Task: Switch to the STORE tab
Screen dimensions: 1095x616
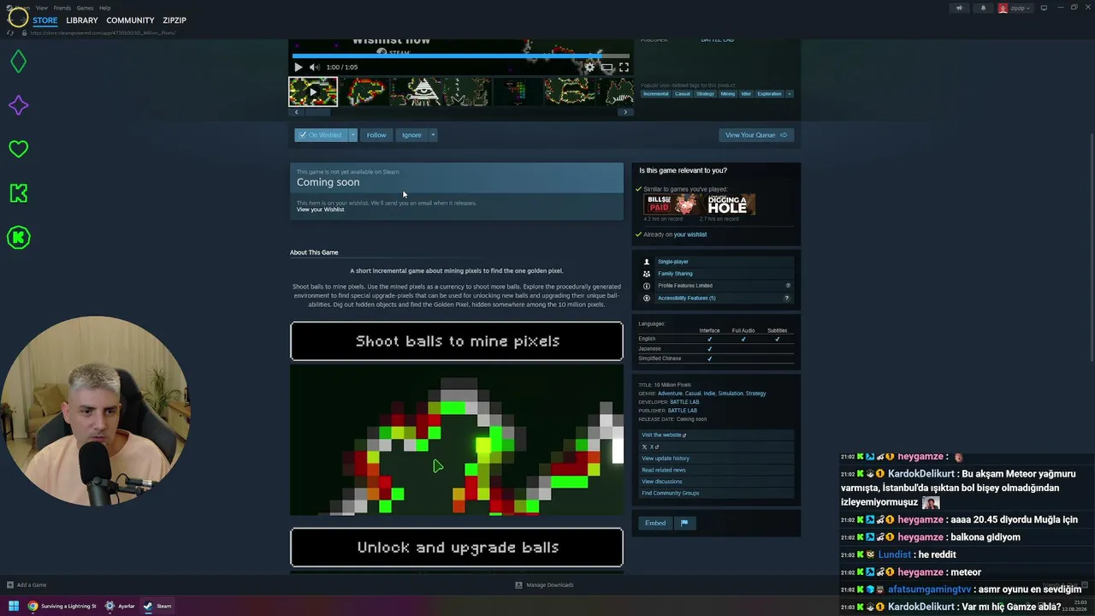Action: point(45,21)
